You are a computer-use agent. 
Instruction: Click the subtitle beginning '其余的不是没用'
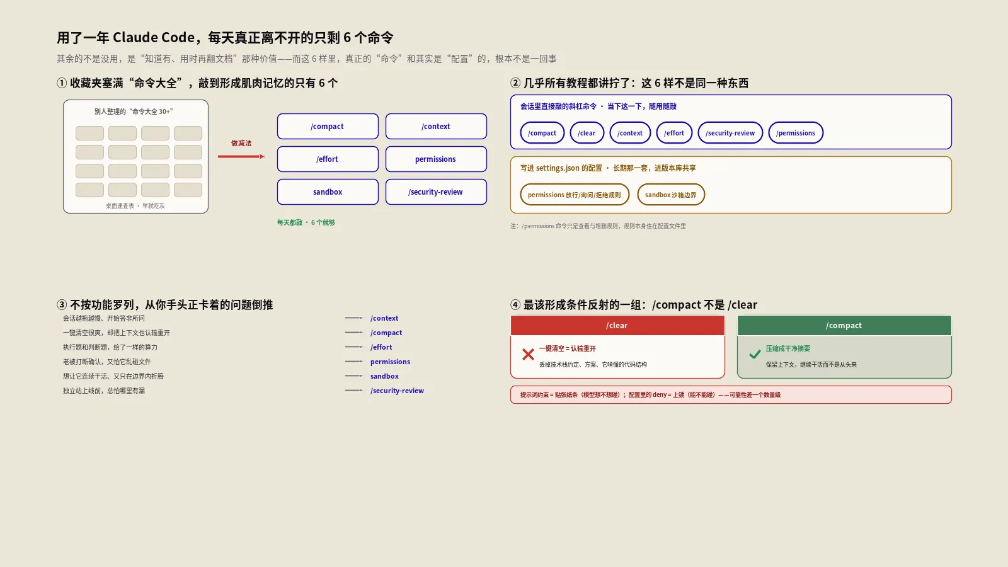click(x=307, y=59)
